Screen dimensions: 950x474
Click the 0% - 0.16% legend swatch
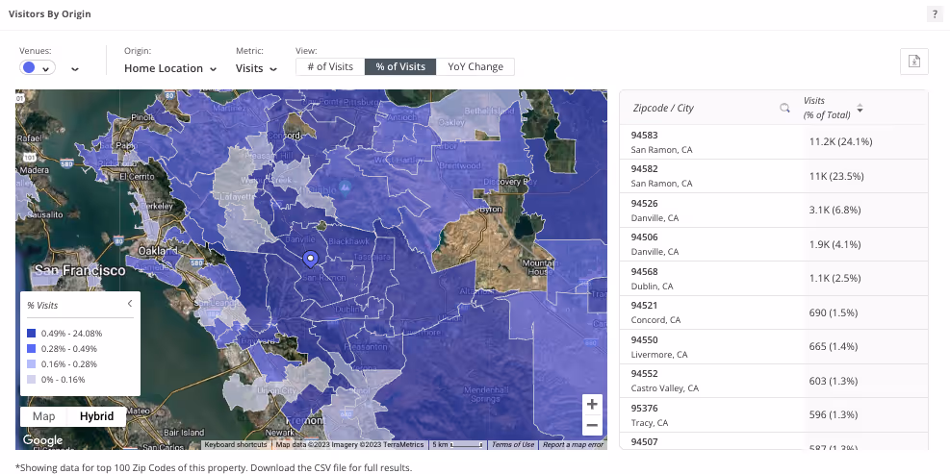[32, 380]
